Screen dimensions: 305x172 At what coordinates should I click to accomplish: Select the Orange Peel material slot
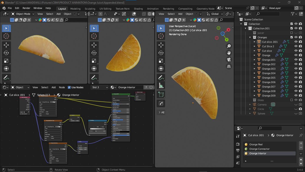coord(270,144)
